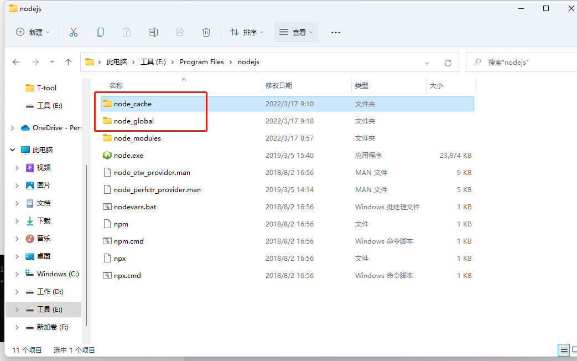
Task: Click Program Files in the breadcrumb
Action: click(202, 62)
